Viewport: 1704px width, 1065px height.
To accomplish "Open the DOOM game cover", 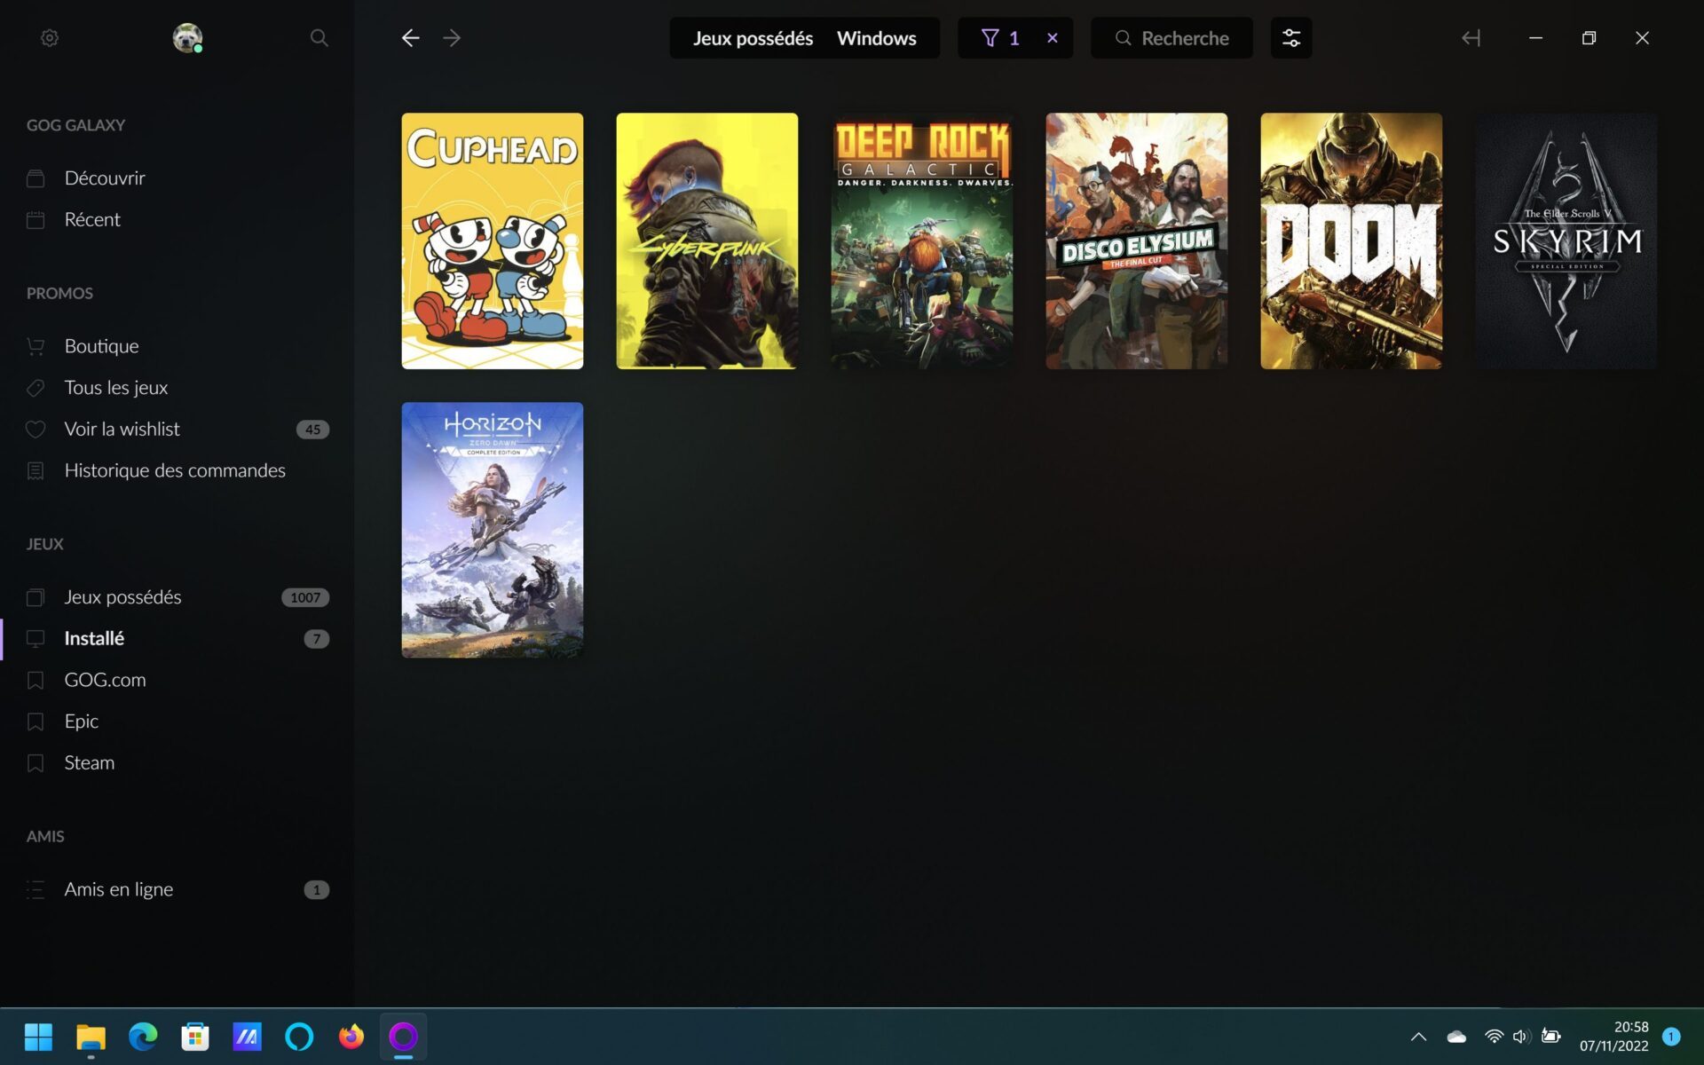I will (1352, 241).
